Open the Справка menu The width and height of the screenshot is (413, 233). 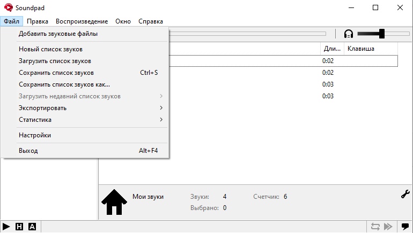[x=151, y=21]
